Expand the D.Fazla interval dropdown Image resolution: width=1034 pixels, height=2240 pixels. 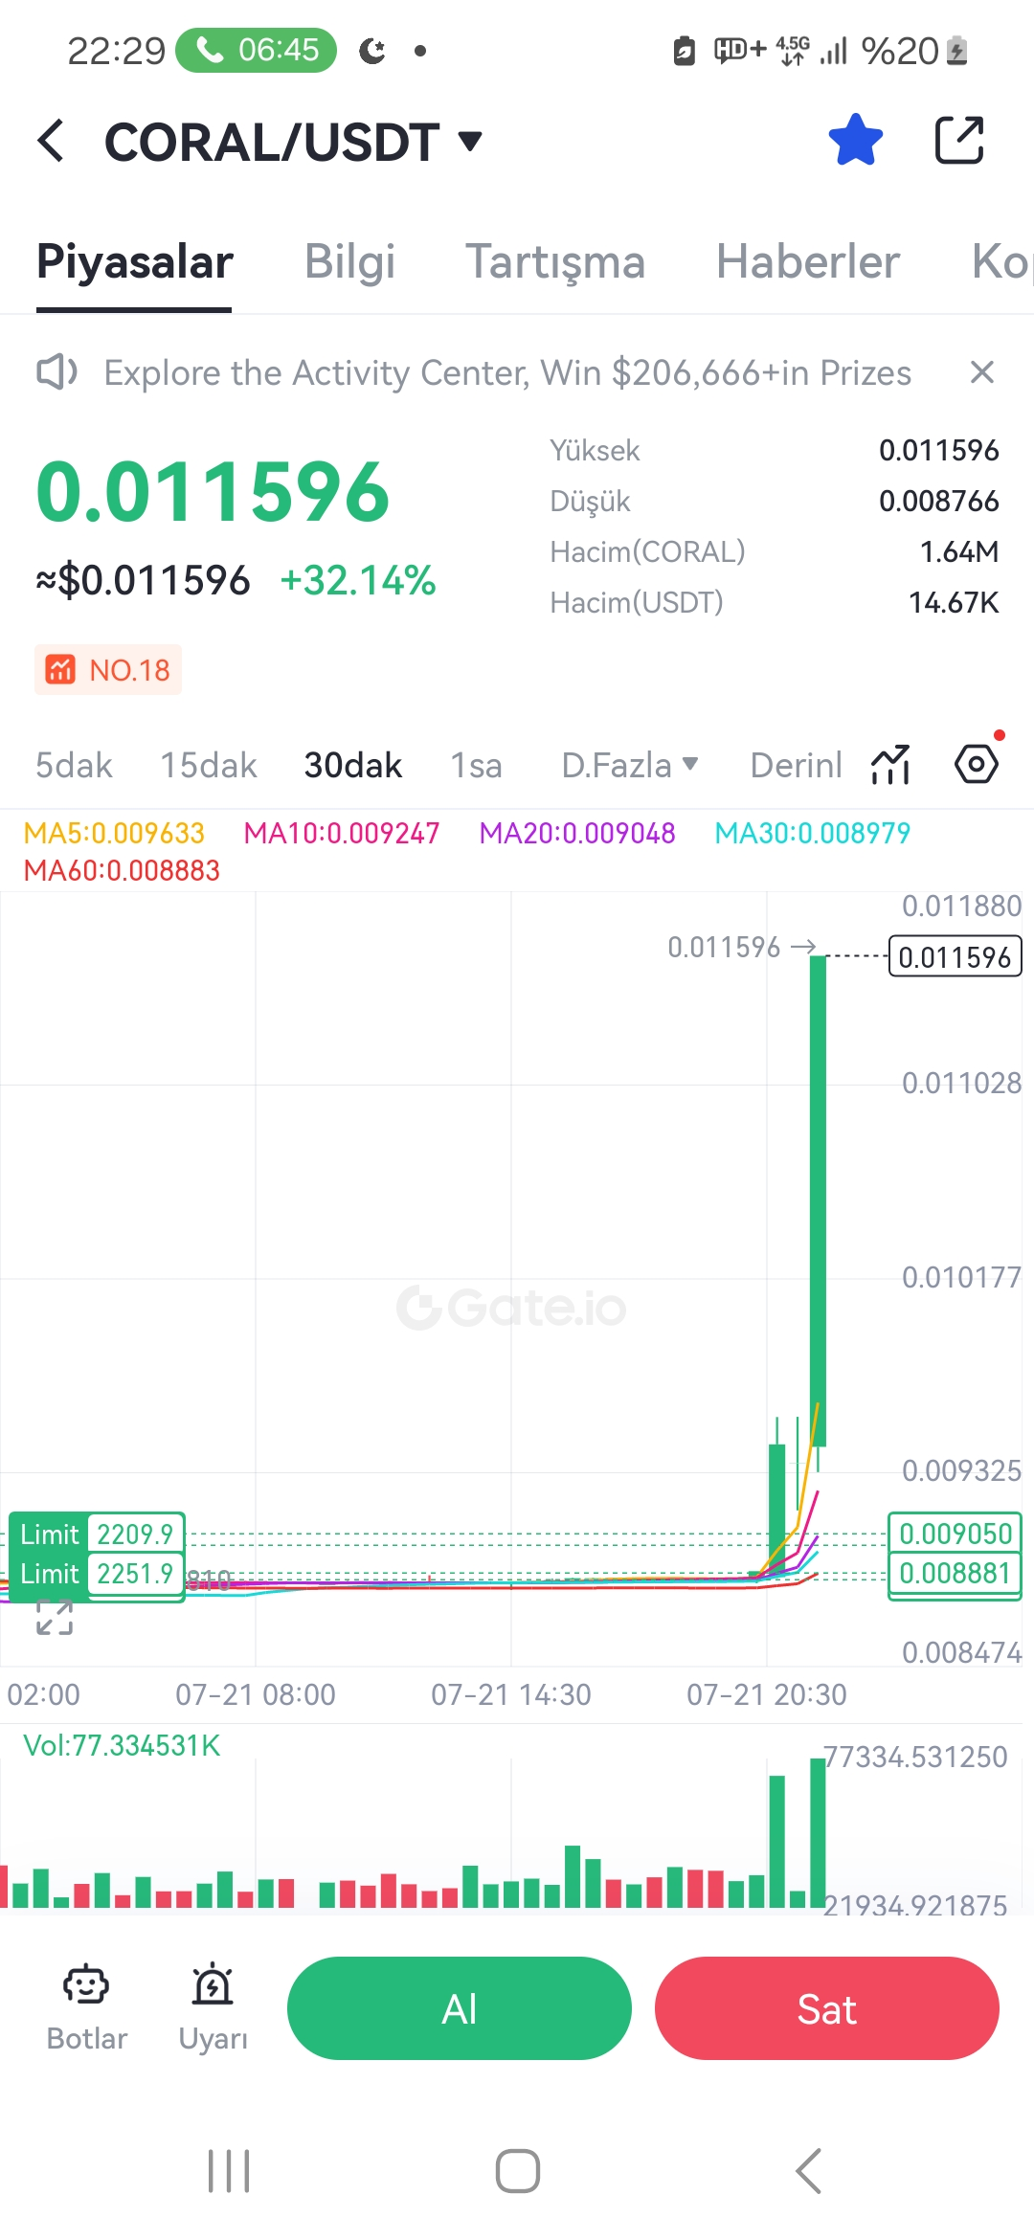(629, 765)
